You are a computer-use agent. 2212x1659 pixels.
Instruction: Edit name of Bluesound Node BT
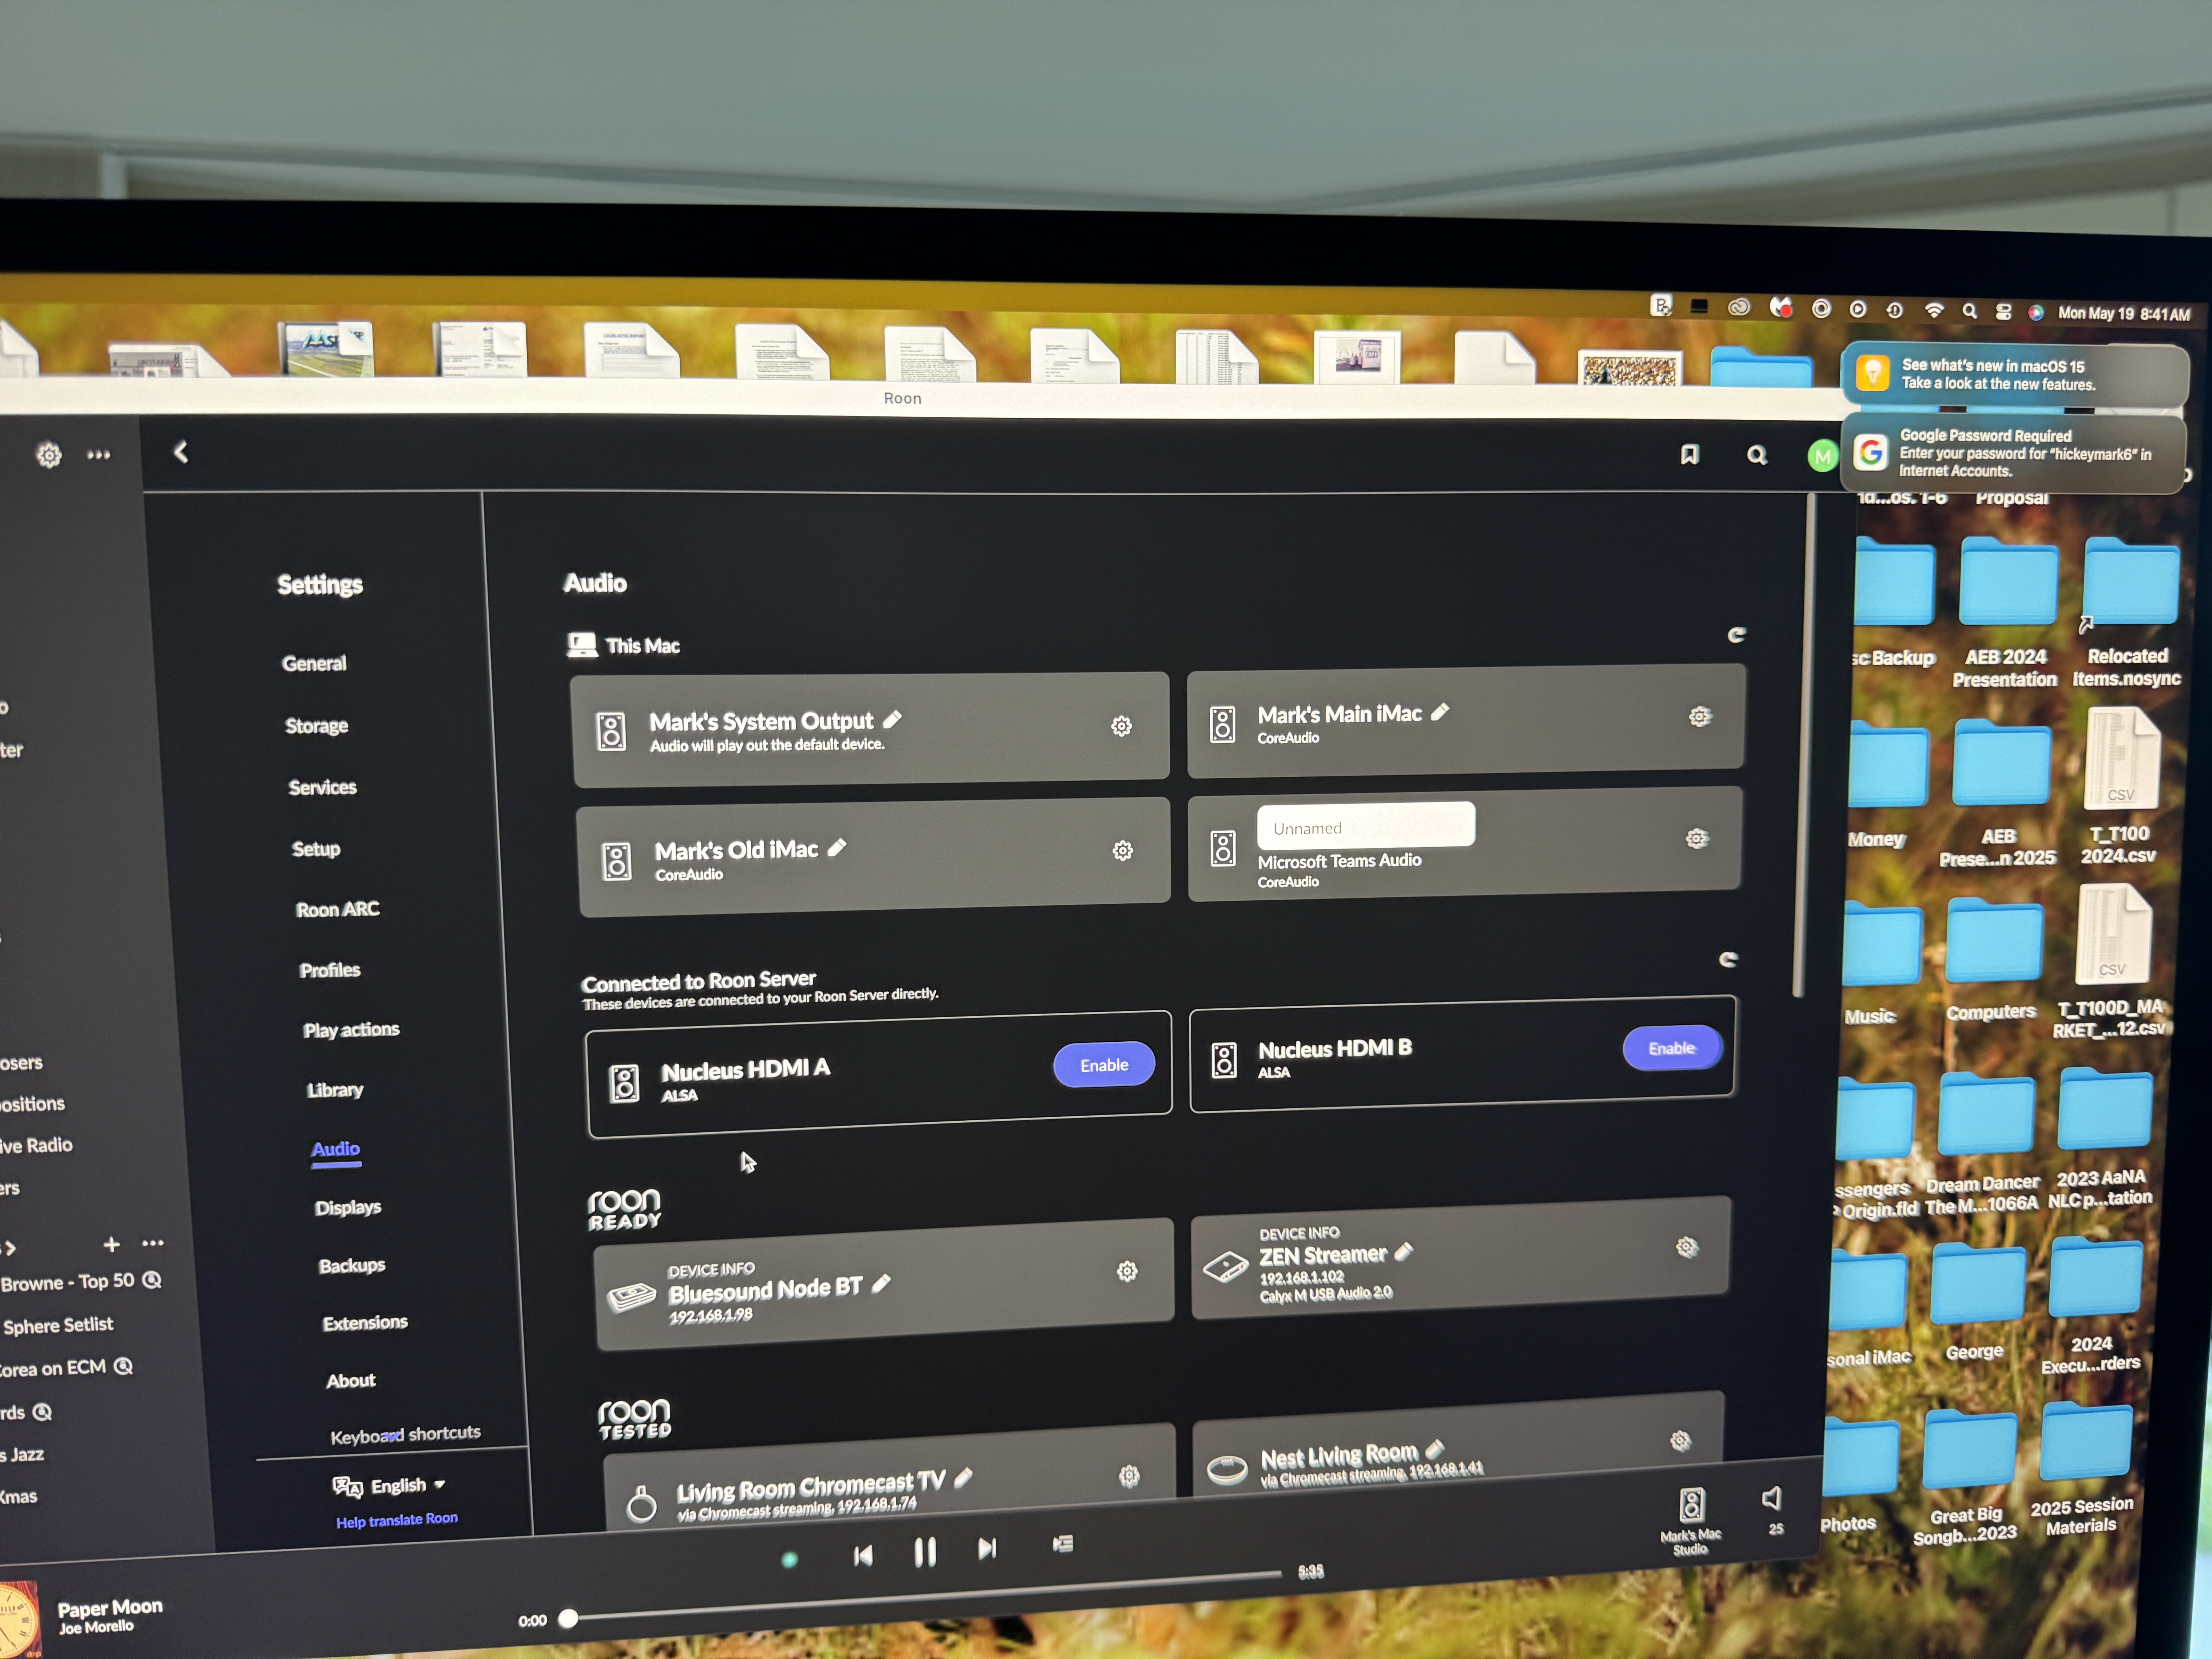pyautogui.click(x=881, y=1284)
